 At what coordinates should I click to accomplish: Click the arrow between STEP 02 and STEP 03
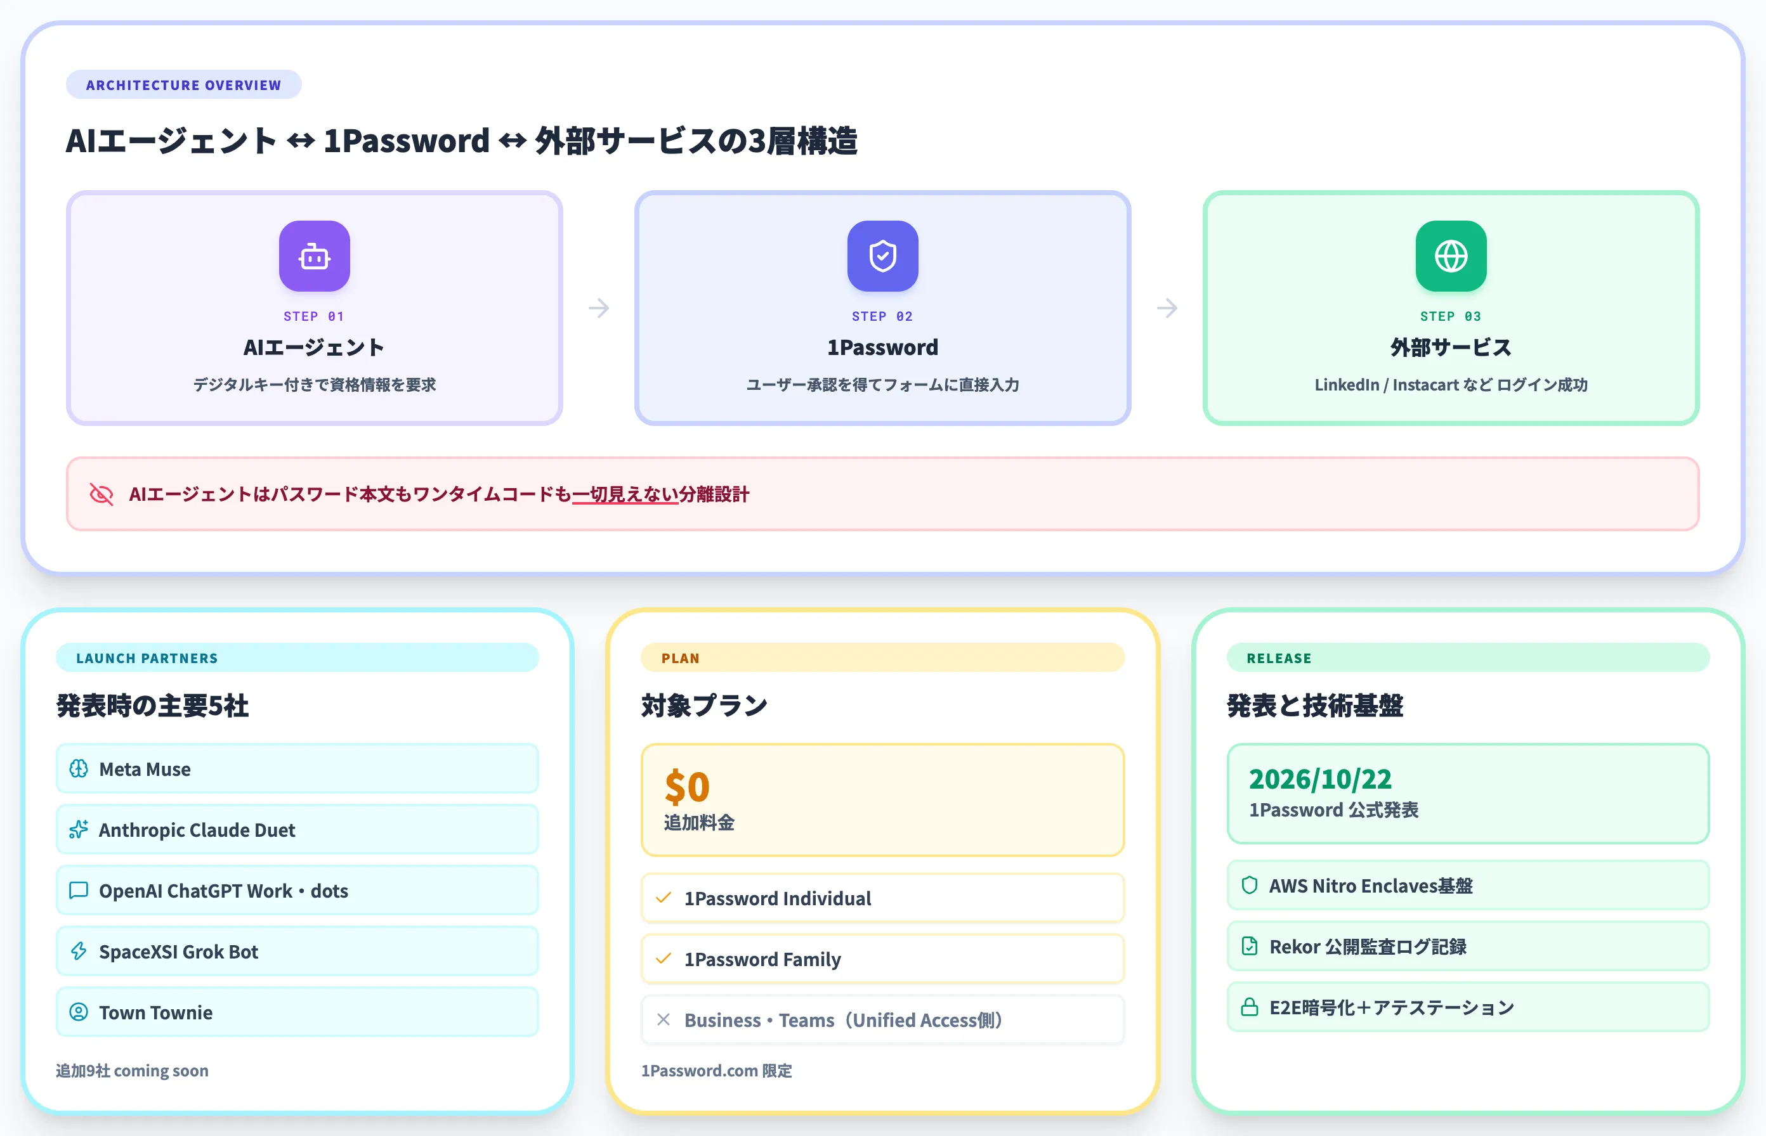[x=1167, y=307]
